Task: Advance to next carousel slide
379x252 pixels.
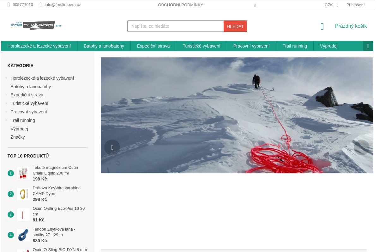Action: (361, 147)
